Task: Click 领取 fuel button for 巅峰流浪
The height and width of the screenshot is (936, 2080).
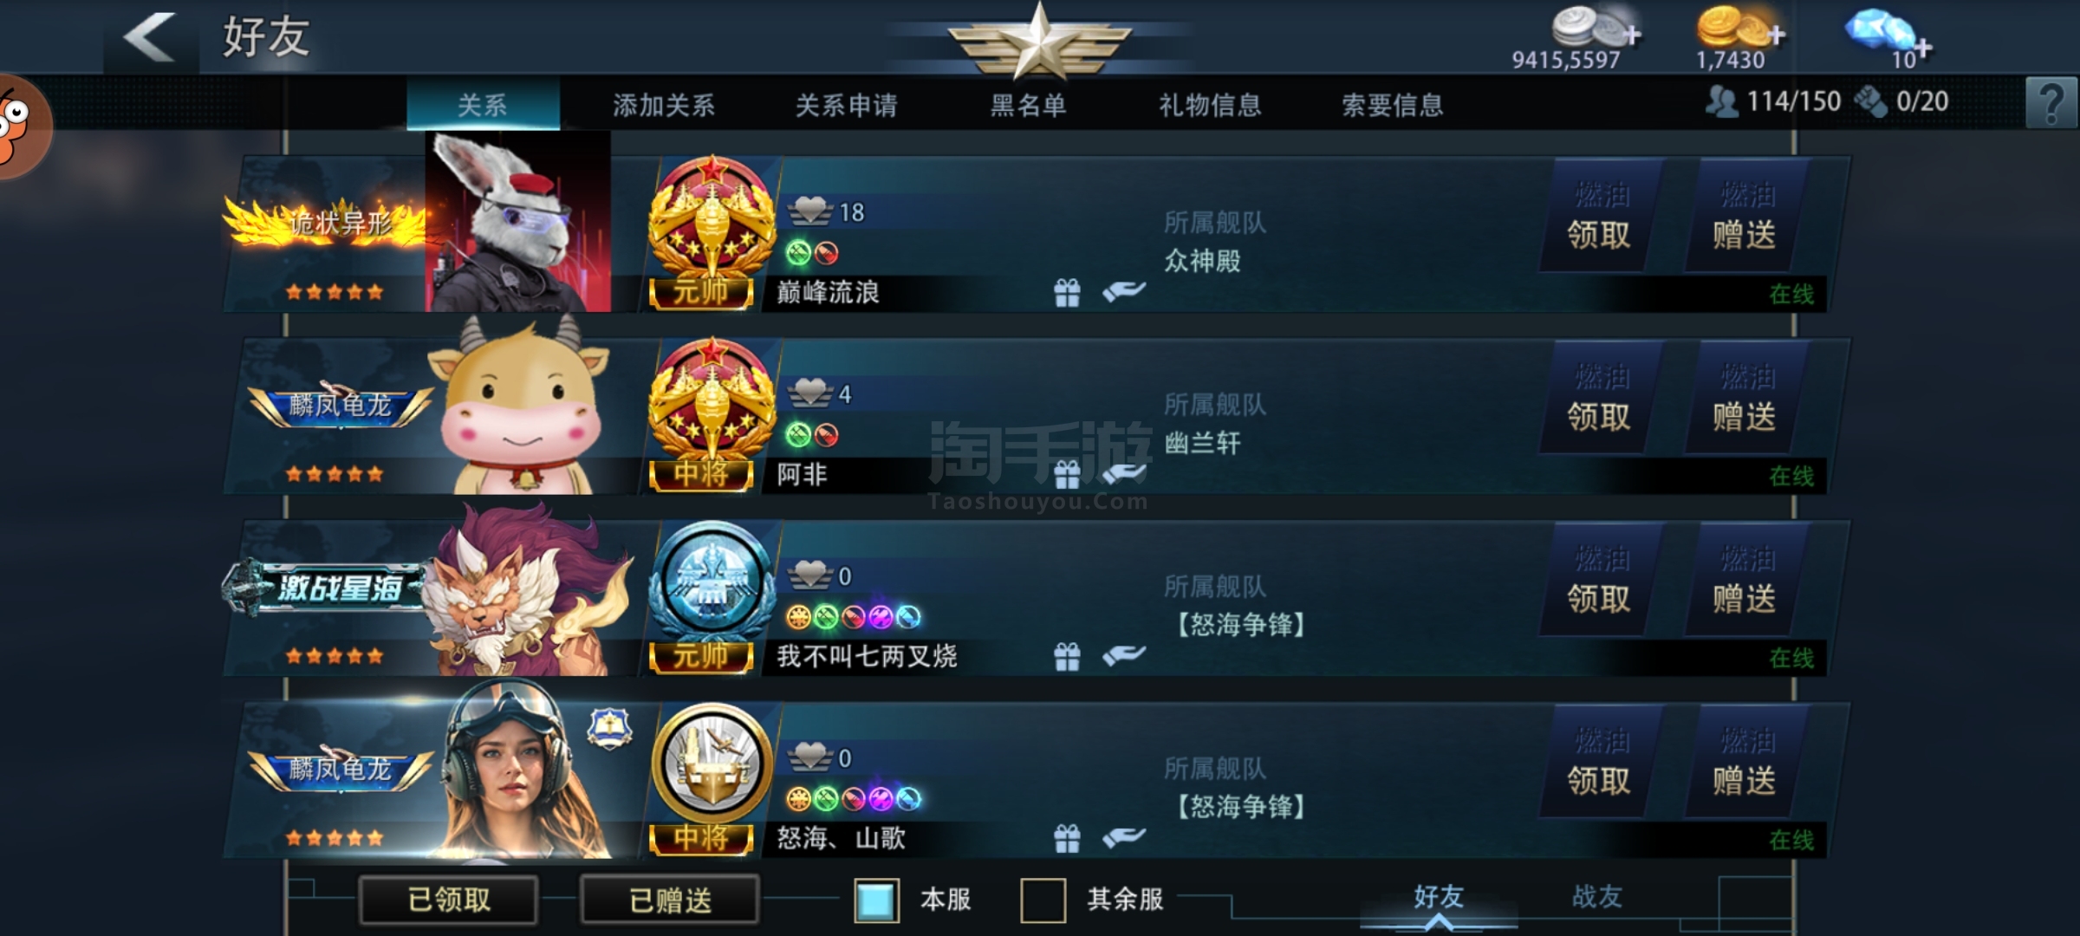Action: coord(1600,215)
